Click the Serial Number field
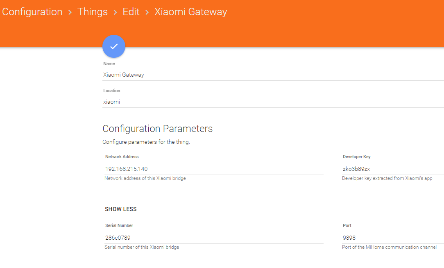Image resolution: width=444 pixels, height=268 pixels. click(x=213, y=238)
